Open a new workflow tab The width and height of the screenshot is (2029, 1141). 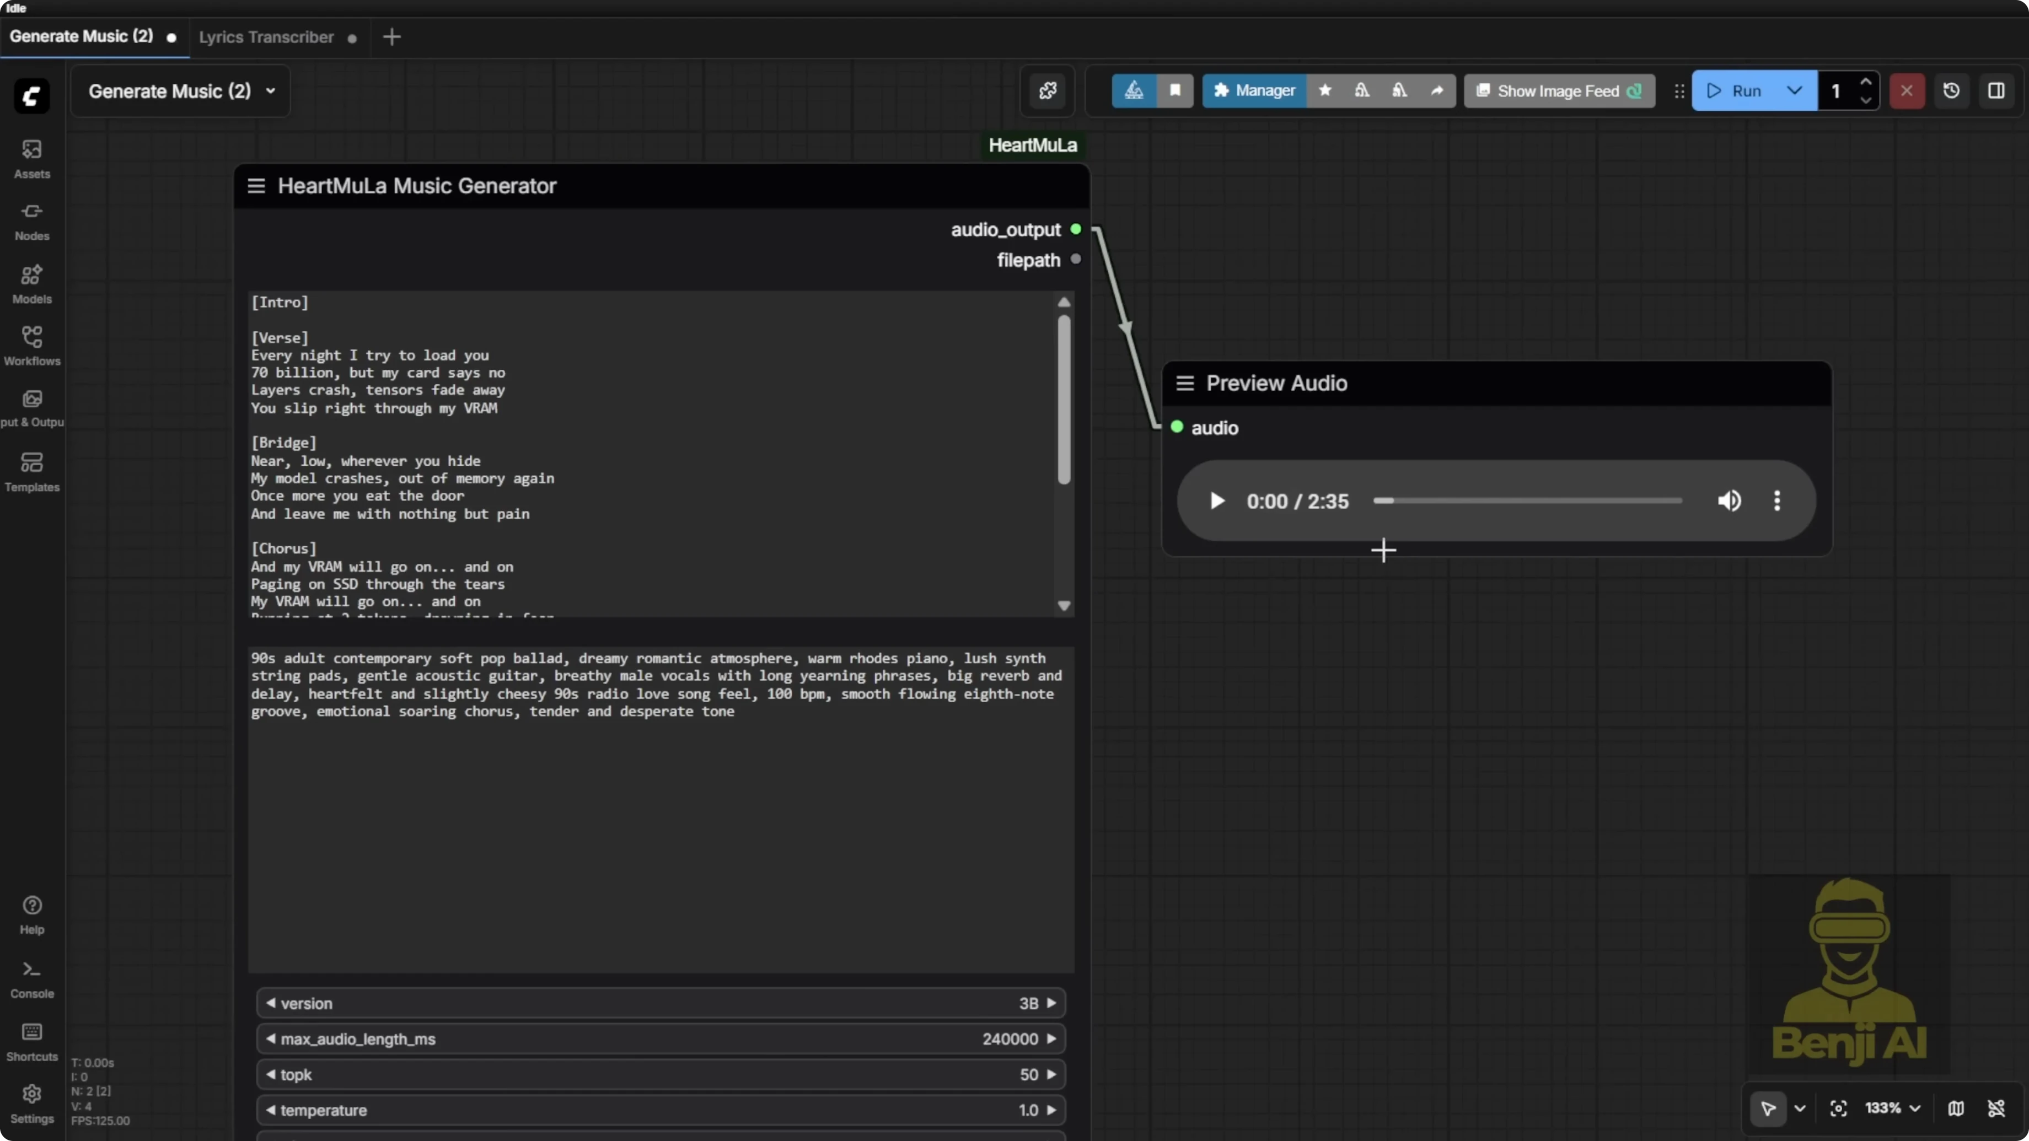[x=391, y=36]
